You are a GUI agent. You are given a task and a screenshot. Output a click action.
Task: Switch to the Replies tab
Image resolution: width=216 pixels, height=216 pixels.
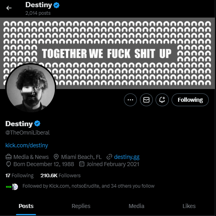click(81, 206)
